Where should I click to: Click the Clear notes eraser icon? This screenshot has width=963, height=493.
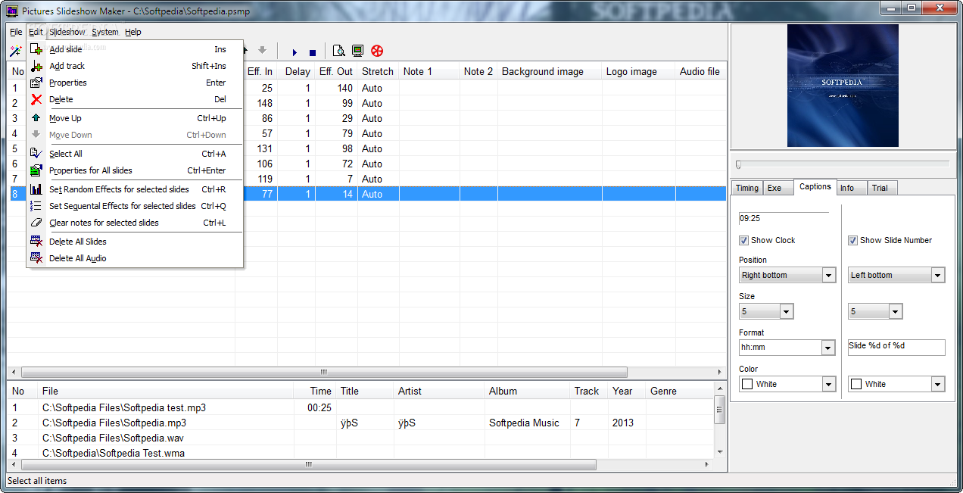tap(36, 223)
